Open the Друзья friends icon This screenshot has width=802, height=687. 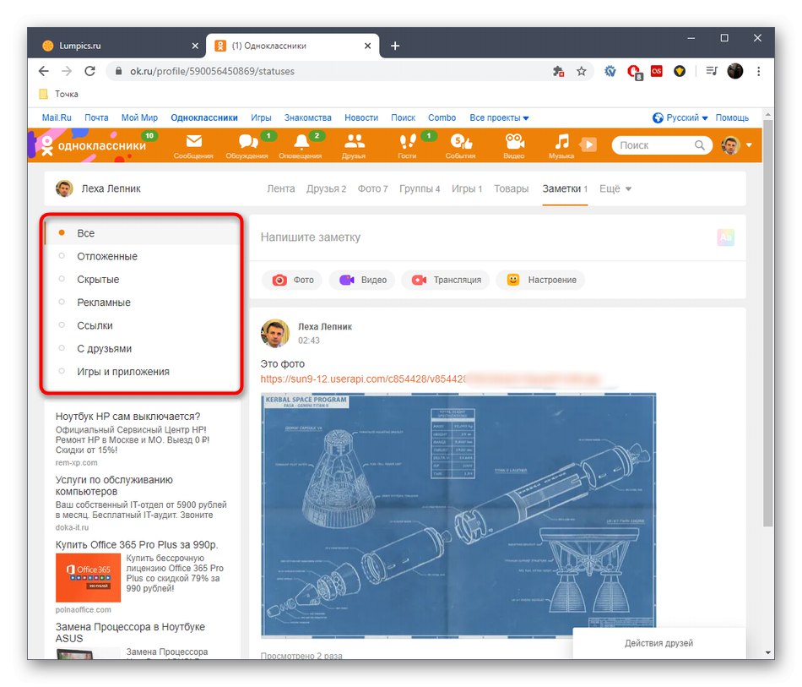click(x=354, y=145)
